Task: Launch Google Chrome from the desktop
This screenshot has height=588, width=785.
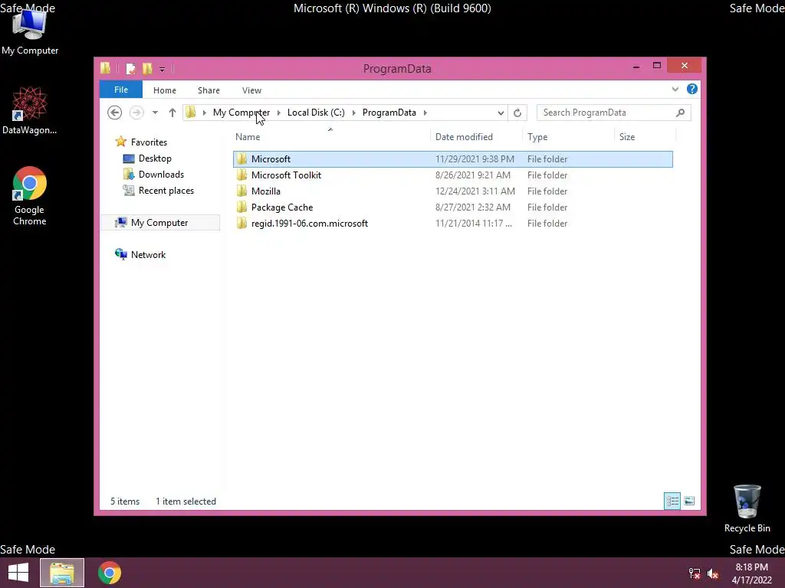Action: click(30, 196)
